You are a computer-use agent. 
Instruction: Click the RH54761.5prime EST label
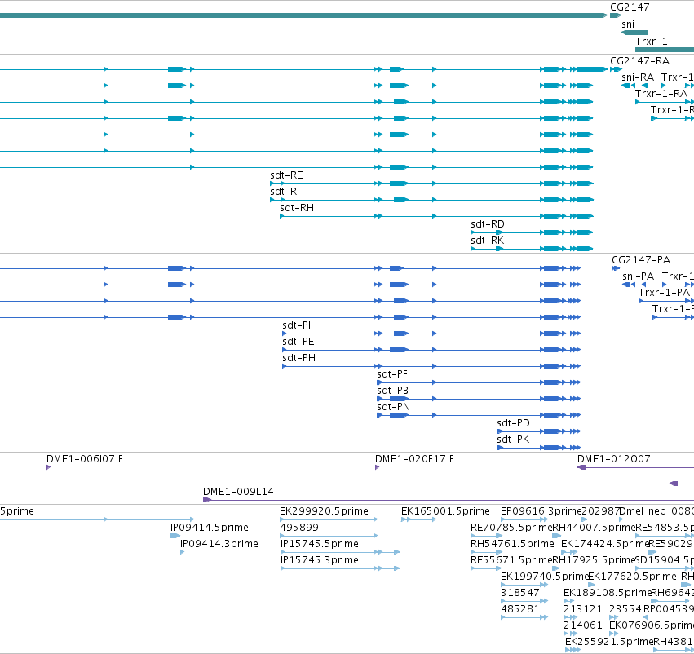click(x=512, y=544)
